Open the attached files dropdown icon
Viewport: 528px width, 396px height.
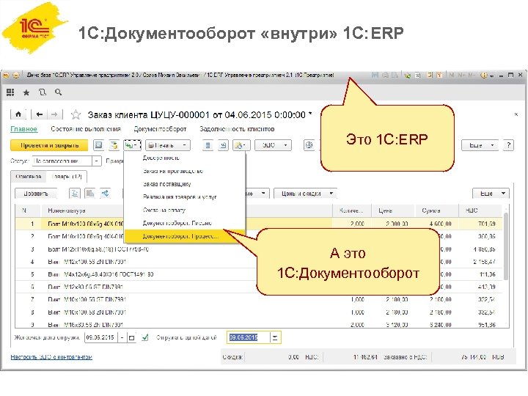coord(241,145)
